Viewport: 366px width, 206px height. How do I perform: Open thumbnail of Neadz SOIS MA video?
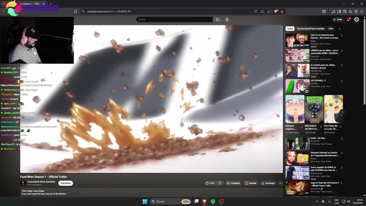tap(297, 40)
